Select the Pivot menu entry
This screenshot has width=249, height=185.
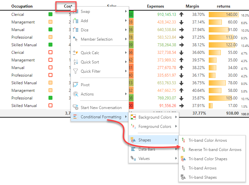(100, 85)
